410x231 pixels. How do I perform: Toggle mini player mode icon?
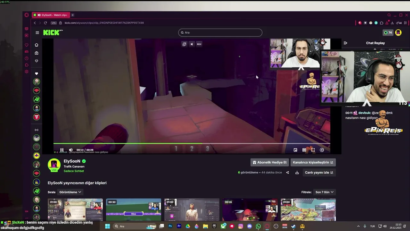click(x=295, y=150)
